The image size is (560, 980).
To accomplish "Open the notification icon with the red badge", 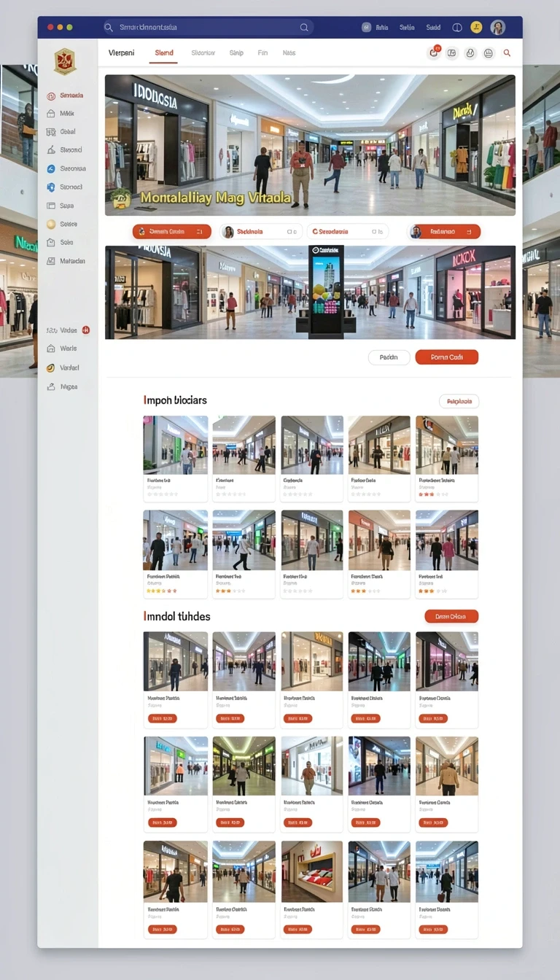I will click(x=435, y=52).
